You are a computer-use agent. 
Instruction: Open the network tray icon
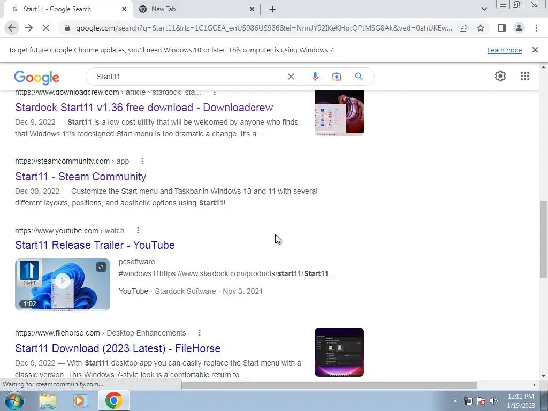[x=468, y=401]
